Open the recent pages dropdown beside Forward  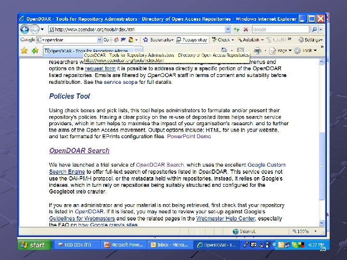click(x=42, y=29)
